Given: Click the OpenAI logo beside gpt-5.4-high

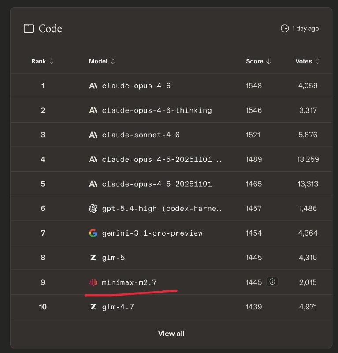Looking at the screenshot, I should 93,208.
